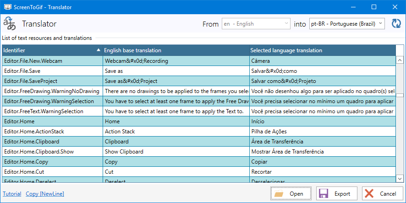Select the Editor.File.Save identifier cell
The height and width of the screenshot is (203, 406).
(52, 71)
